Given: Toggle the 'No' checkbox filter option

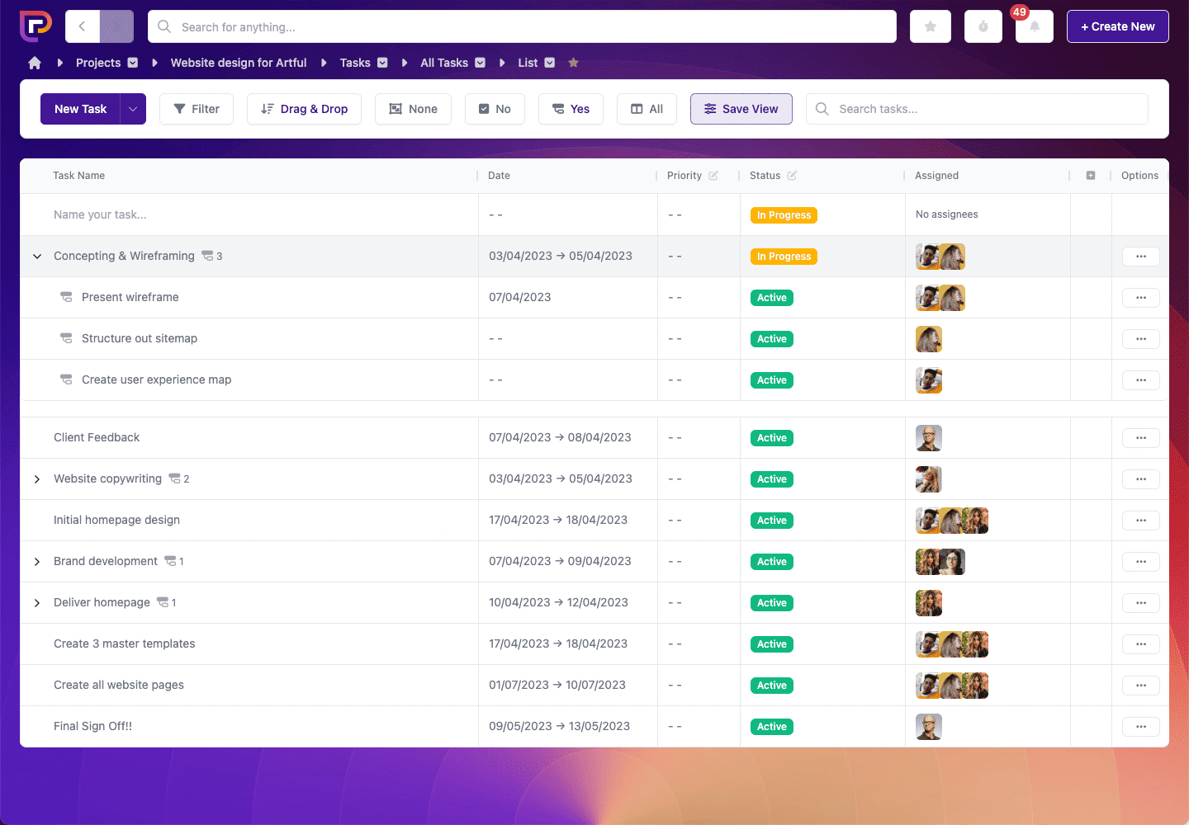Looking at the screenshot, I should pos(495,108).
